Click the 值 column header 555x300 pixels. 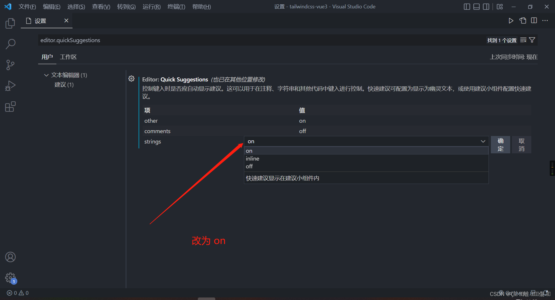click(302, 110)
